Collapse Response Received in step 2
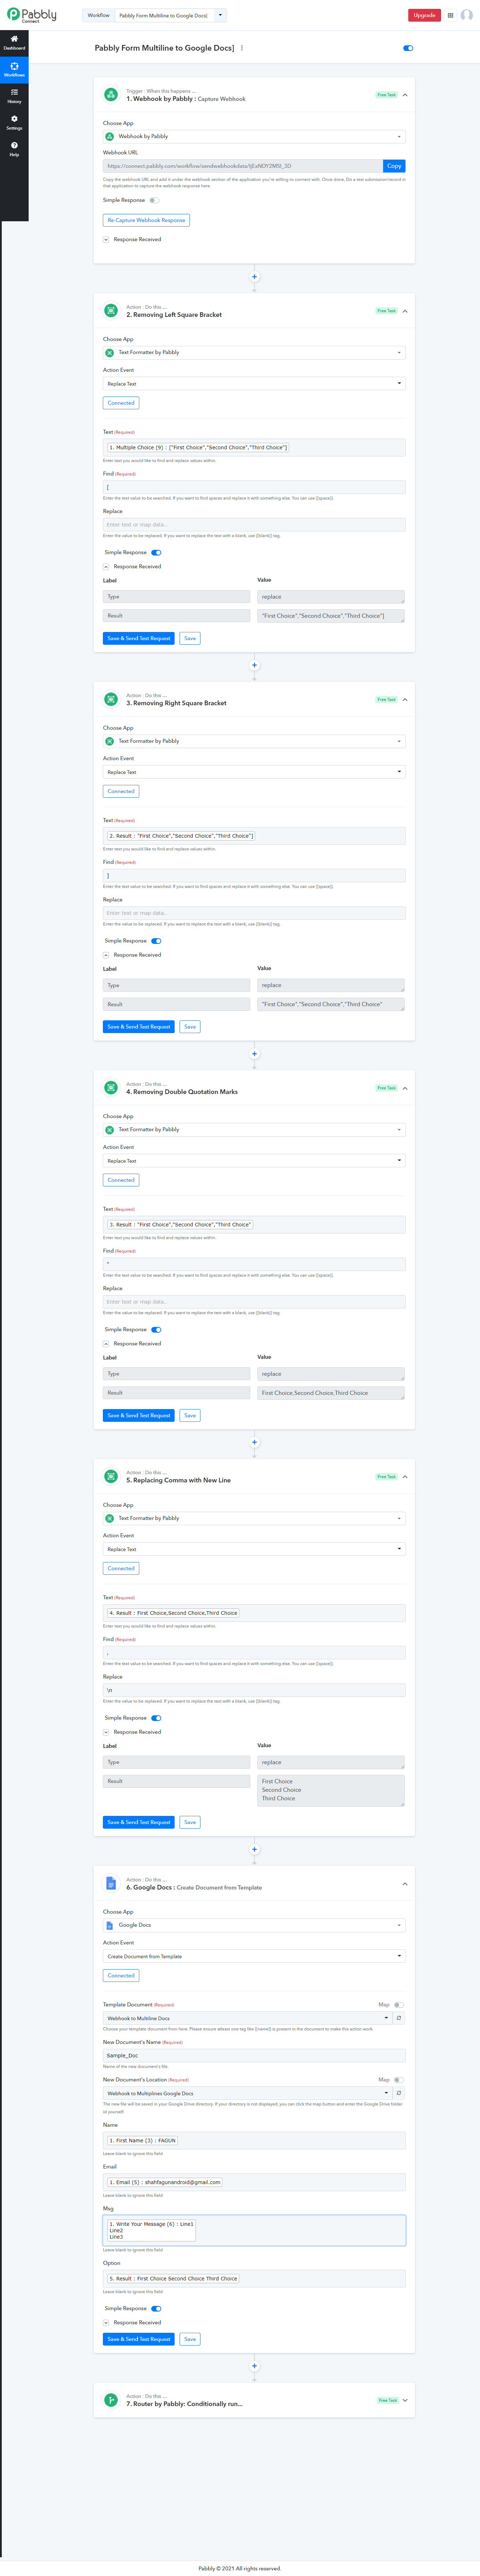Screen dimensions: 480x2576 click(106, 567)
